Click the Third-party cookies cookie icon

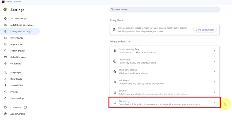pos(115,72)
